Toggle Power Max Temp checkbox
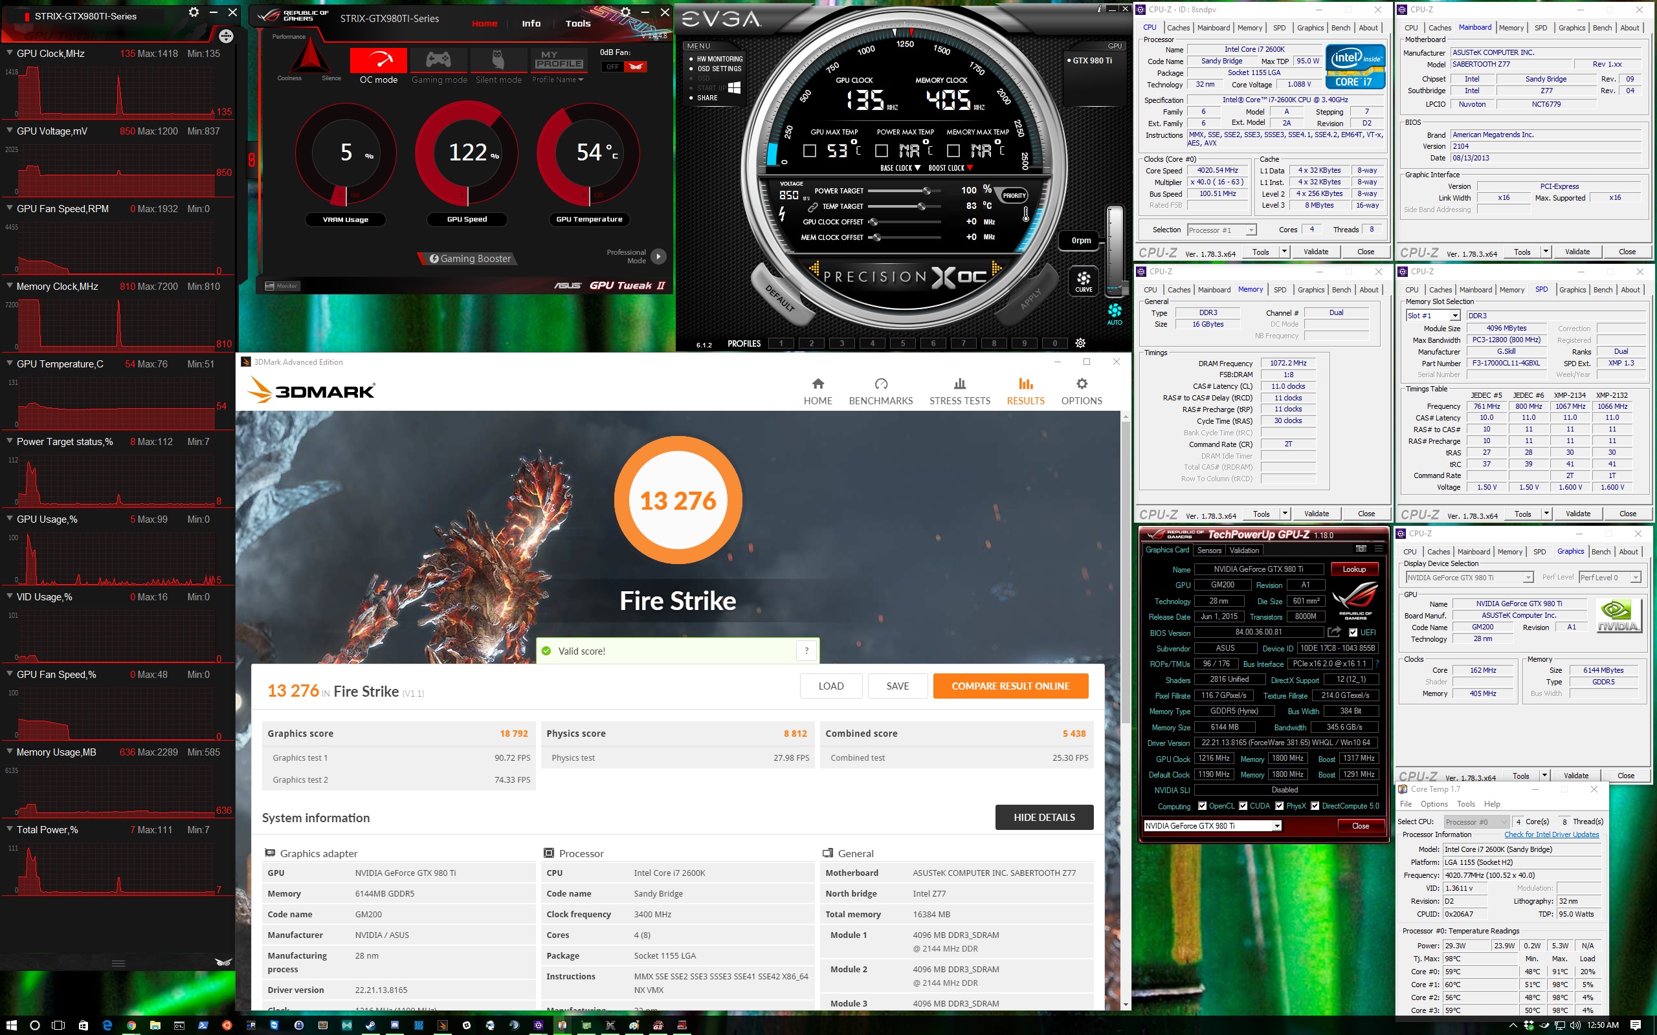 881,151
